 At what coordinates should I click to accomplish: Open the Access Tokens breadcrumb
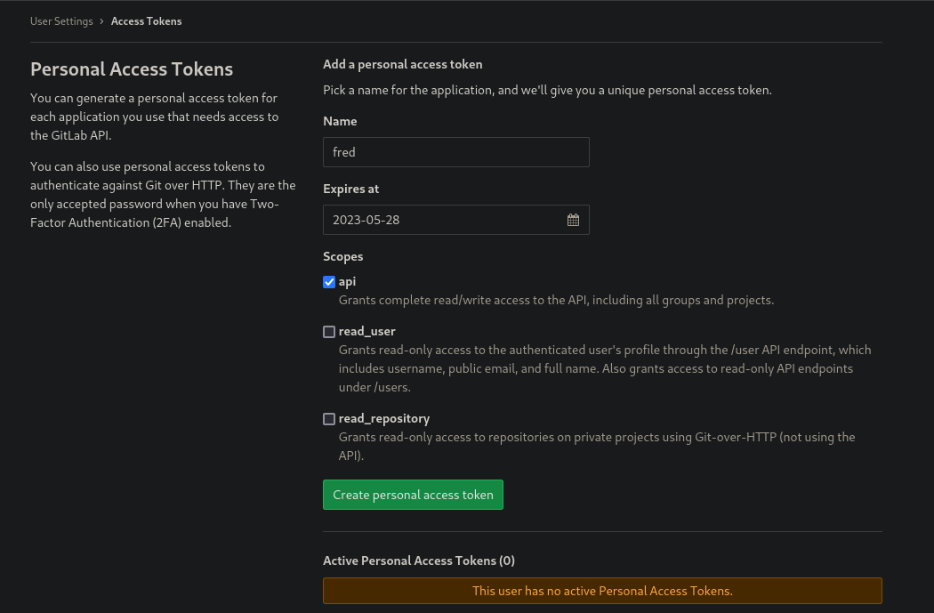coord(146,21)
